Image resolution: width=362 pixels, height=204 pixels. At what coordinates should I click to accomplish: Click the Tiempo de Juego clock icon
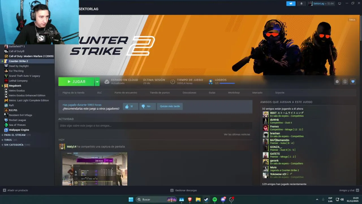[x=173, y=82]
